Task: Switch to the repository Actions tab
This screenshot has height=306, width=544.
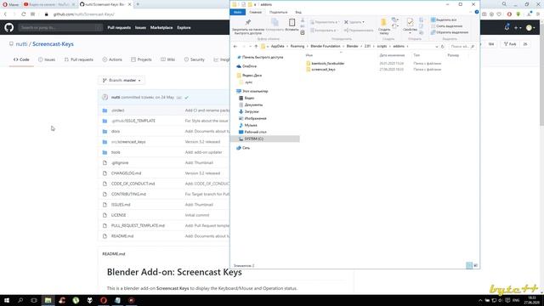Action: tap(112, 59)
